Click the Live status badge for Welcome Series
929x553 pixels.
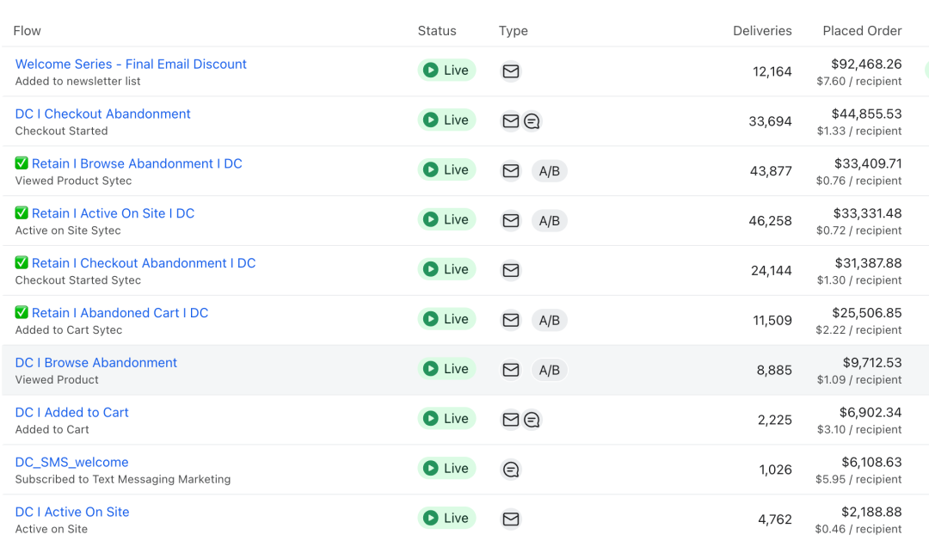(x=446, y=70)
